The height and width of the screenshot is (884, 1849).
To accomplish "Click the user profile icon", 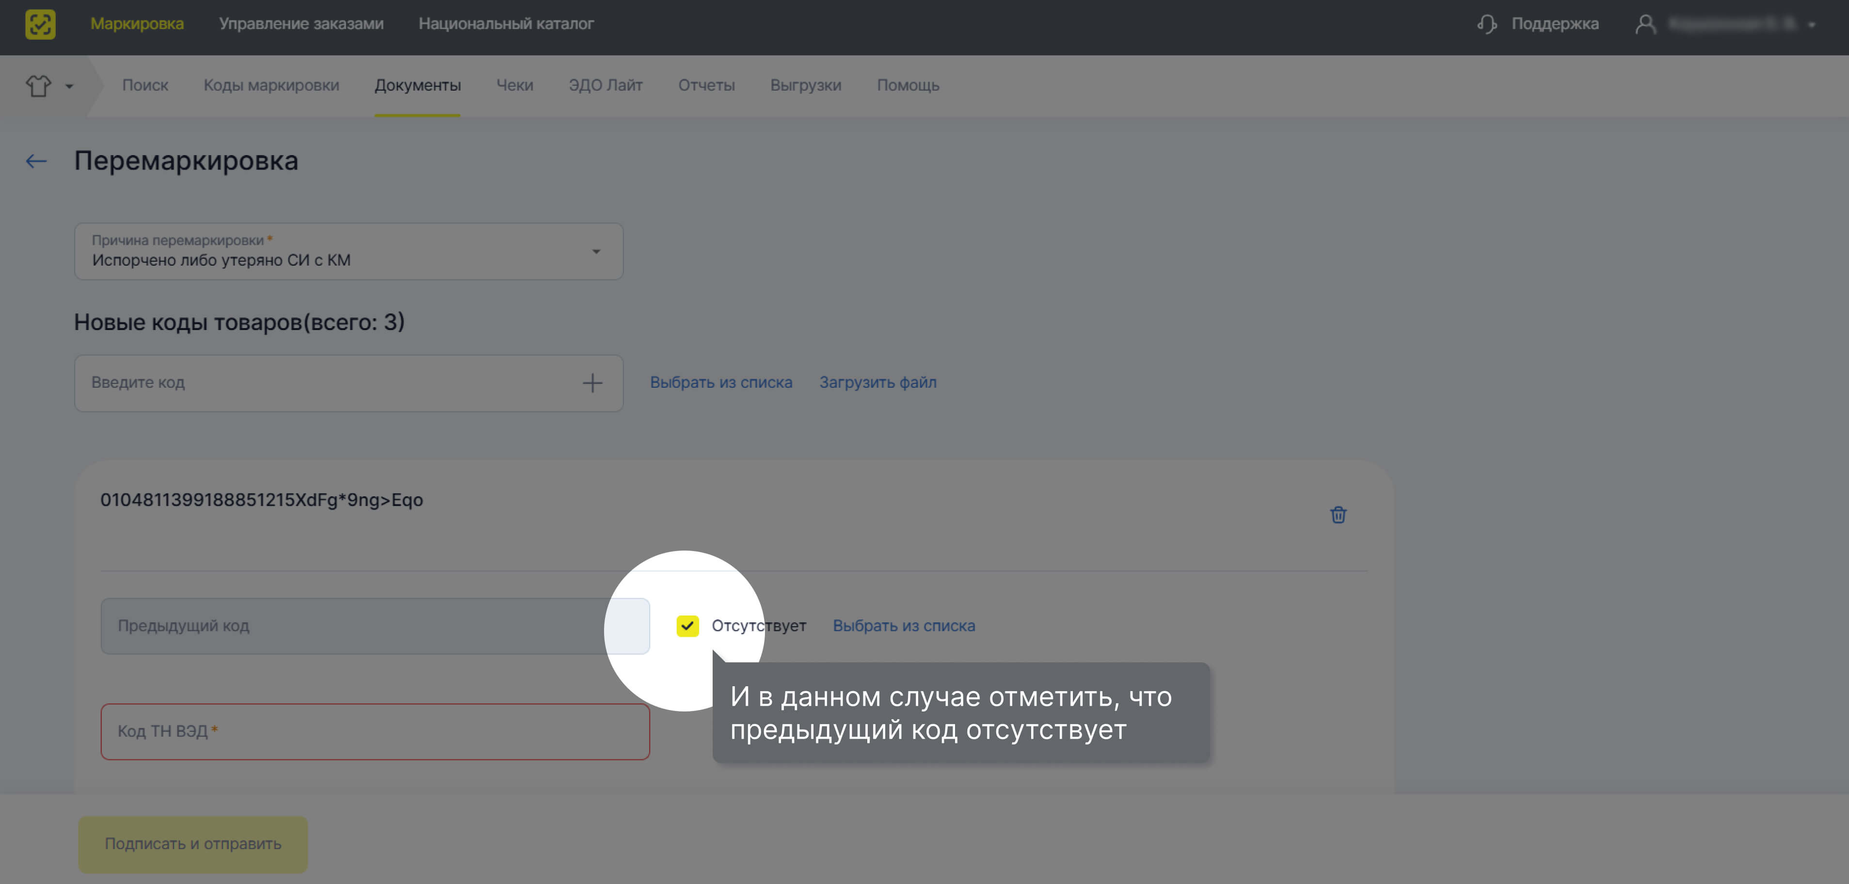I will tap(1645, 24).
